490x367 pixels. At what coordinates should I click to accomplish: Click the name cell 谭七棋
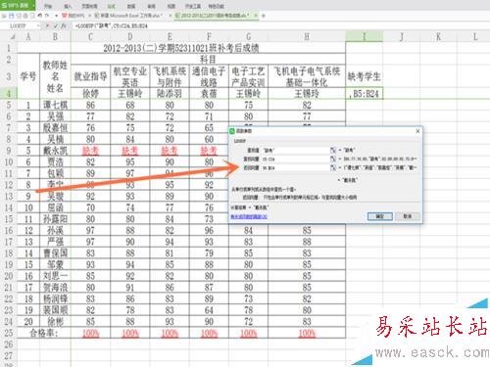[x=55, y=105]
